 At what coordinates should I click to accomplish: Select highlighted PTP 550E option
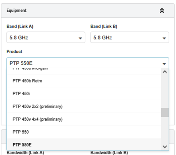(x=22, y=145)
